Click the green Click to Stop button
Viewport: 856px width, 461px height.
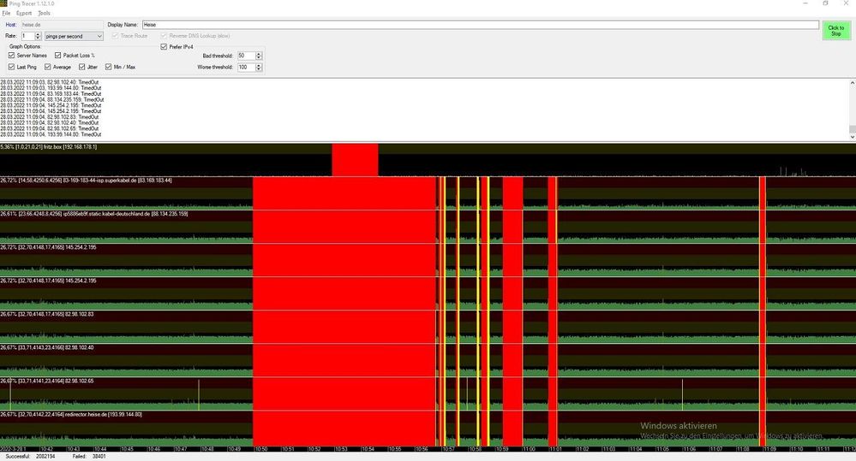[x=835, y=31]
